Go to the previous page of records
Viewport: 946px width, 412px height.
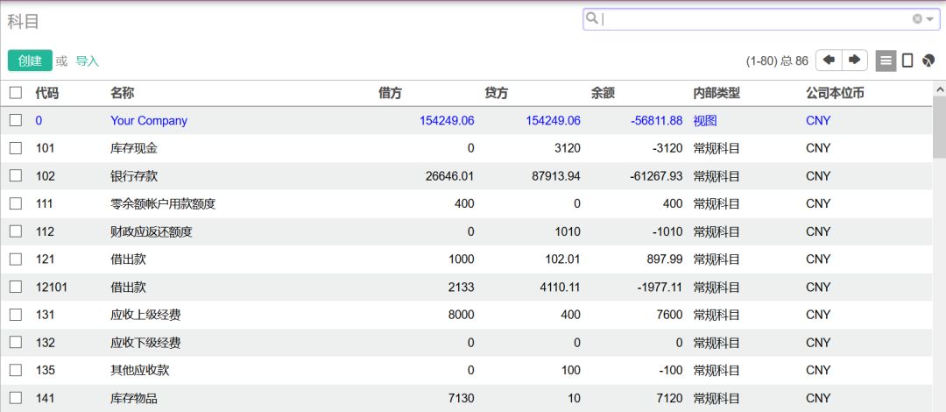click(829, 60)
